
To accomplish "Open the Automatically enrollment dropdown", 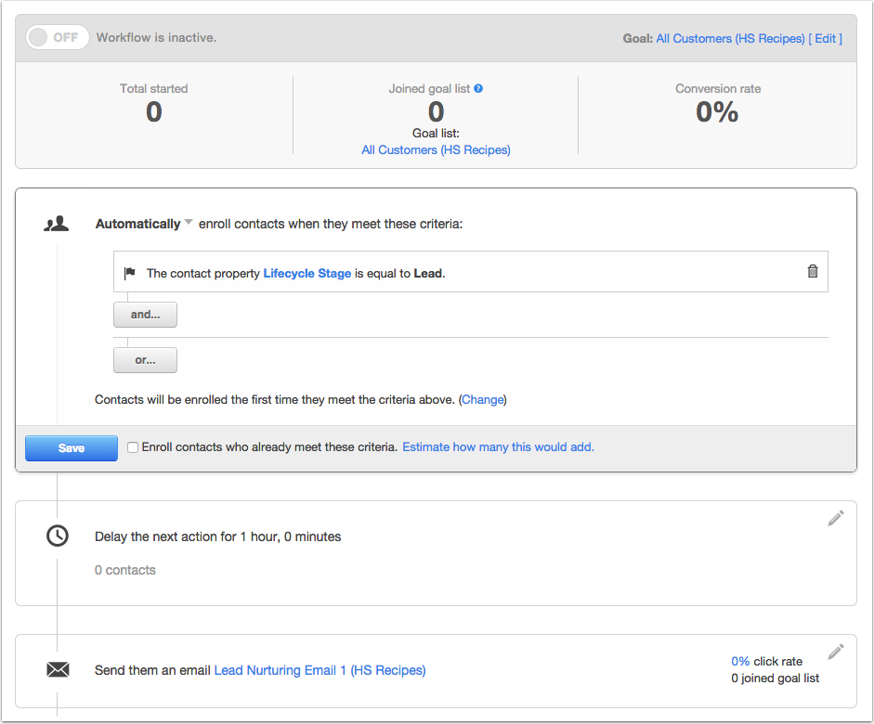I will (144, 224).
